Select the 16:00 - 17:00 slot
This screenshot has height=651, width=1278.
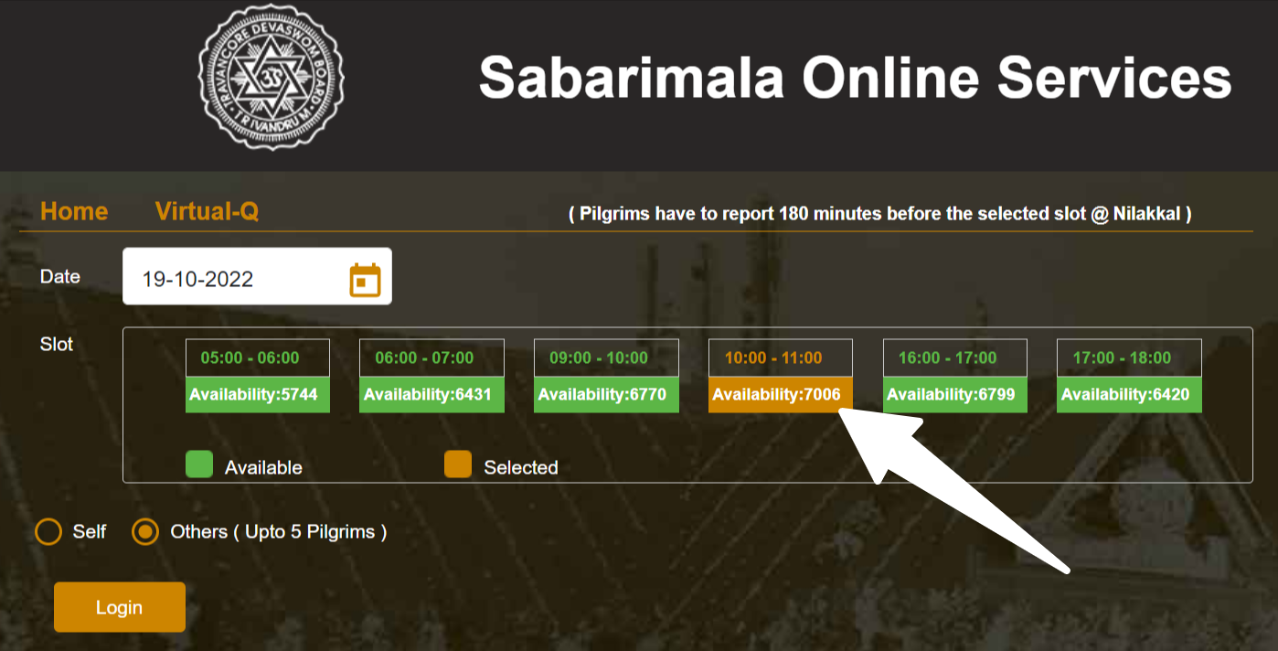[954, 358]
